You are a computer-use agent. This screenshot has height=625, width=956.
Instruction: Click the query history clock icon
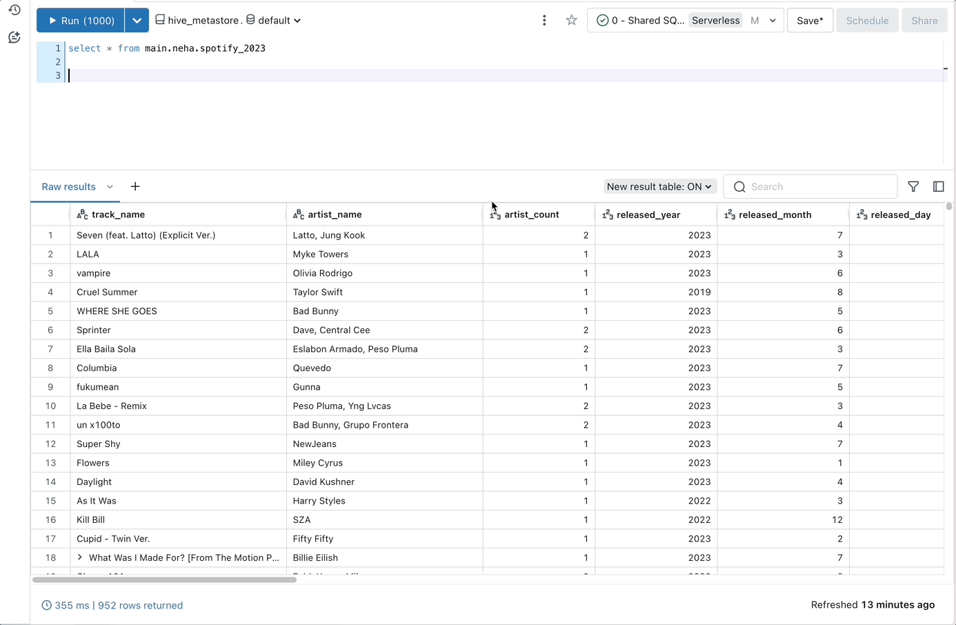[x=14, y=10]
